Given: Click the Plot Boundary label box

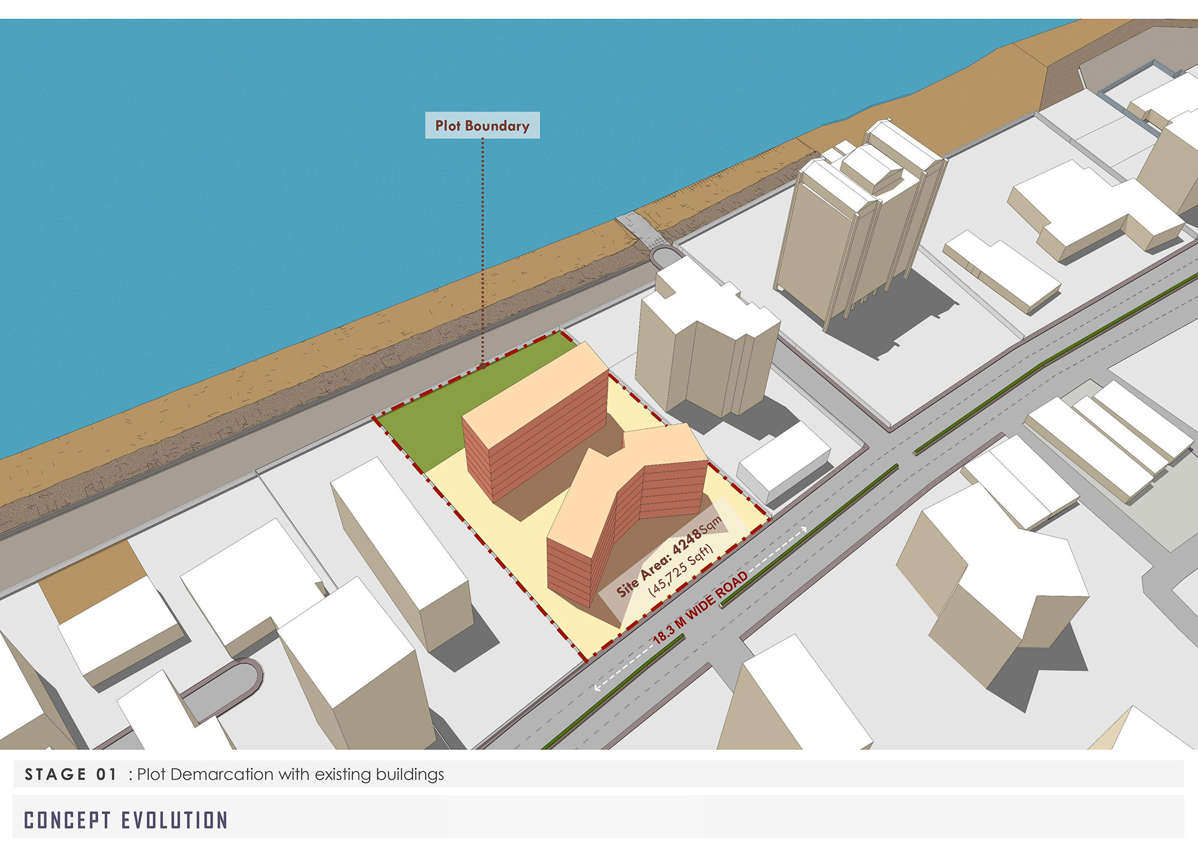Looking at the screenshot, I should (x=482, y=126).
